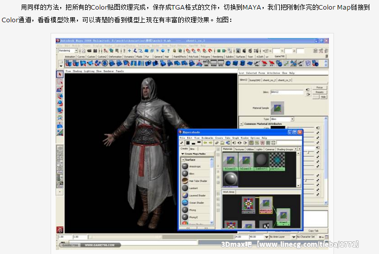The height and width of the screenshot is (254, 379).
Task: Switch to the Hypershade Textures tab
Action: [x=239, y=149]
